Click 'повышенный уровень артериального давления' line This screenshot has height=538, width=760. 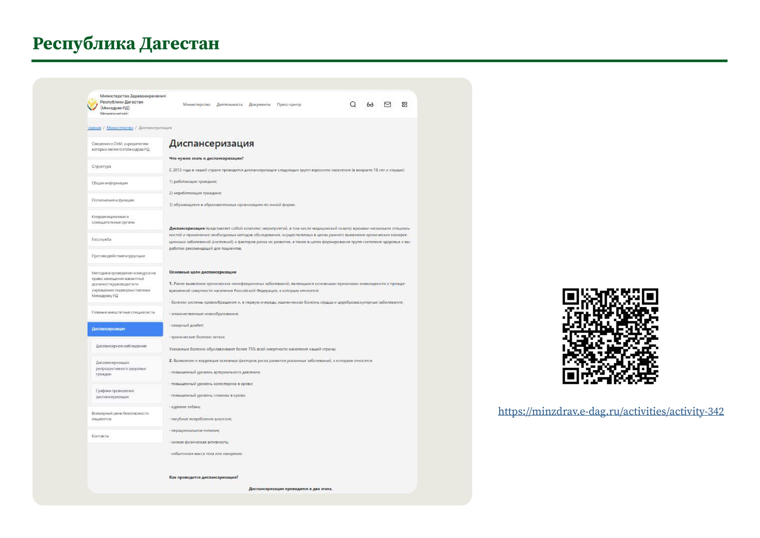pyautogui.click(x=215, y=372)
